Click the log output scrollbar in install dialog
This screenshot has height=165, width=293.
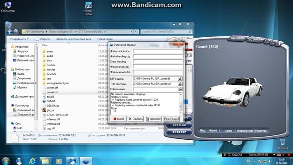tap(181, 104)
